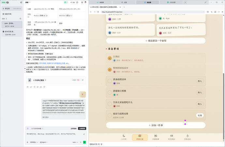Search tasks with the magnifier icon

[x=20, y=19]
